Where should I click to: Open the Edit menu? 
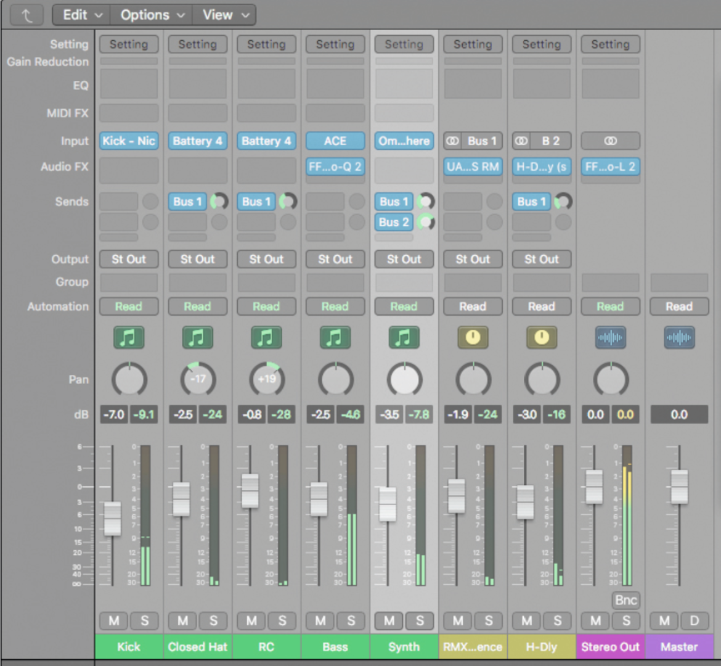(x=81, y=15)
